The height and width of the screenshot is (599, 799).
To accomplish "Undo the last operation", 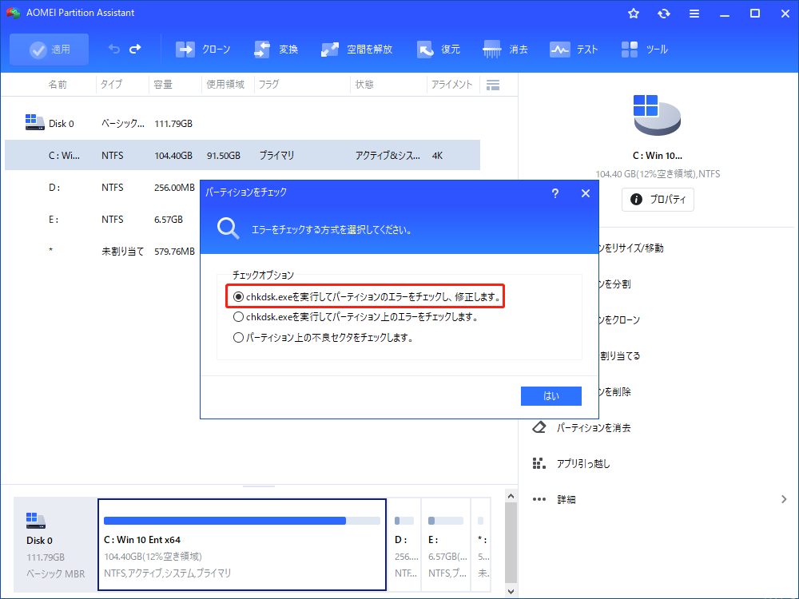I will (114, 49).
